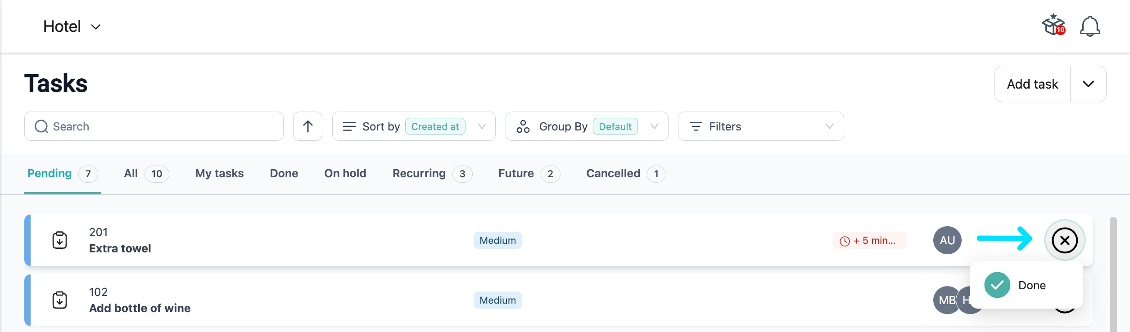Click the circled X status button
Viewport: 1130px width, 332px height.
[1064, 240]
